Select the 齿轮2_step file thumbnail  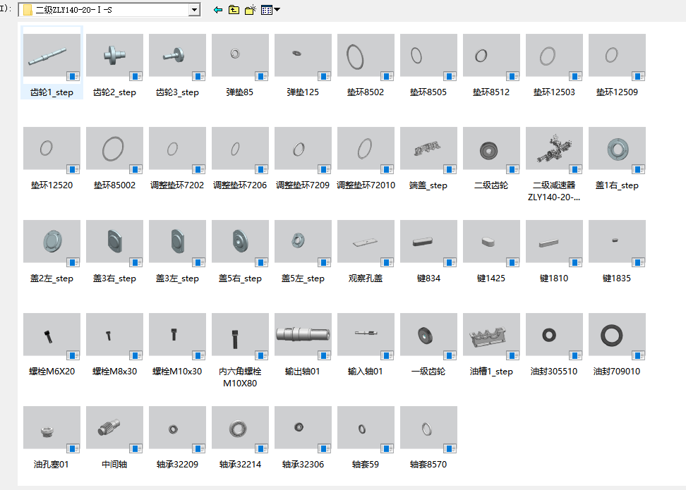114,58
